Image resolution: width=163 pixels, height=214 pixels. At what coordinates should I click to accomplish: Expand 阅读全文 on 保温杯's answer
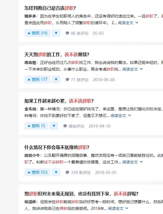tap(118, 208)
